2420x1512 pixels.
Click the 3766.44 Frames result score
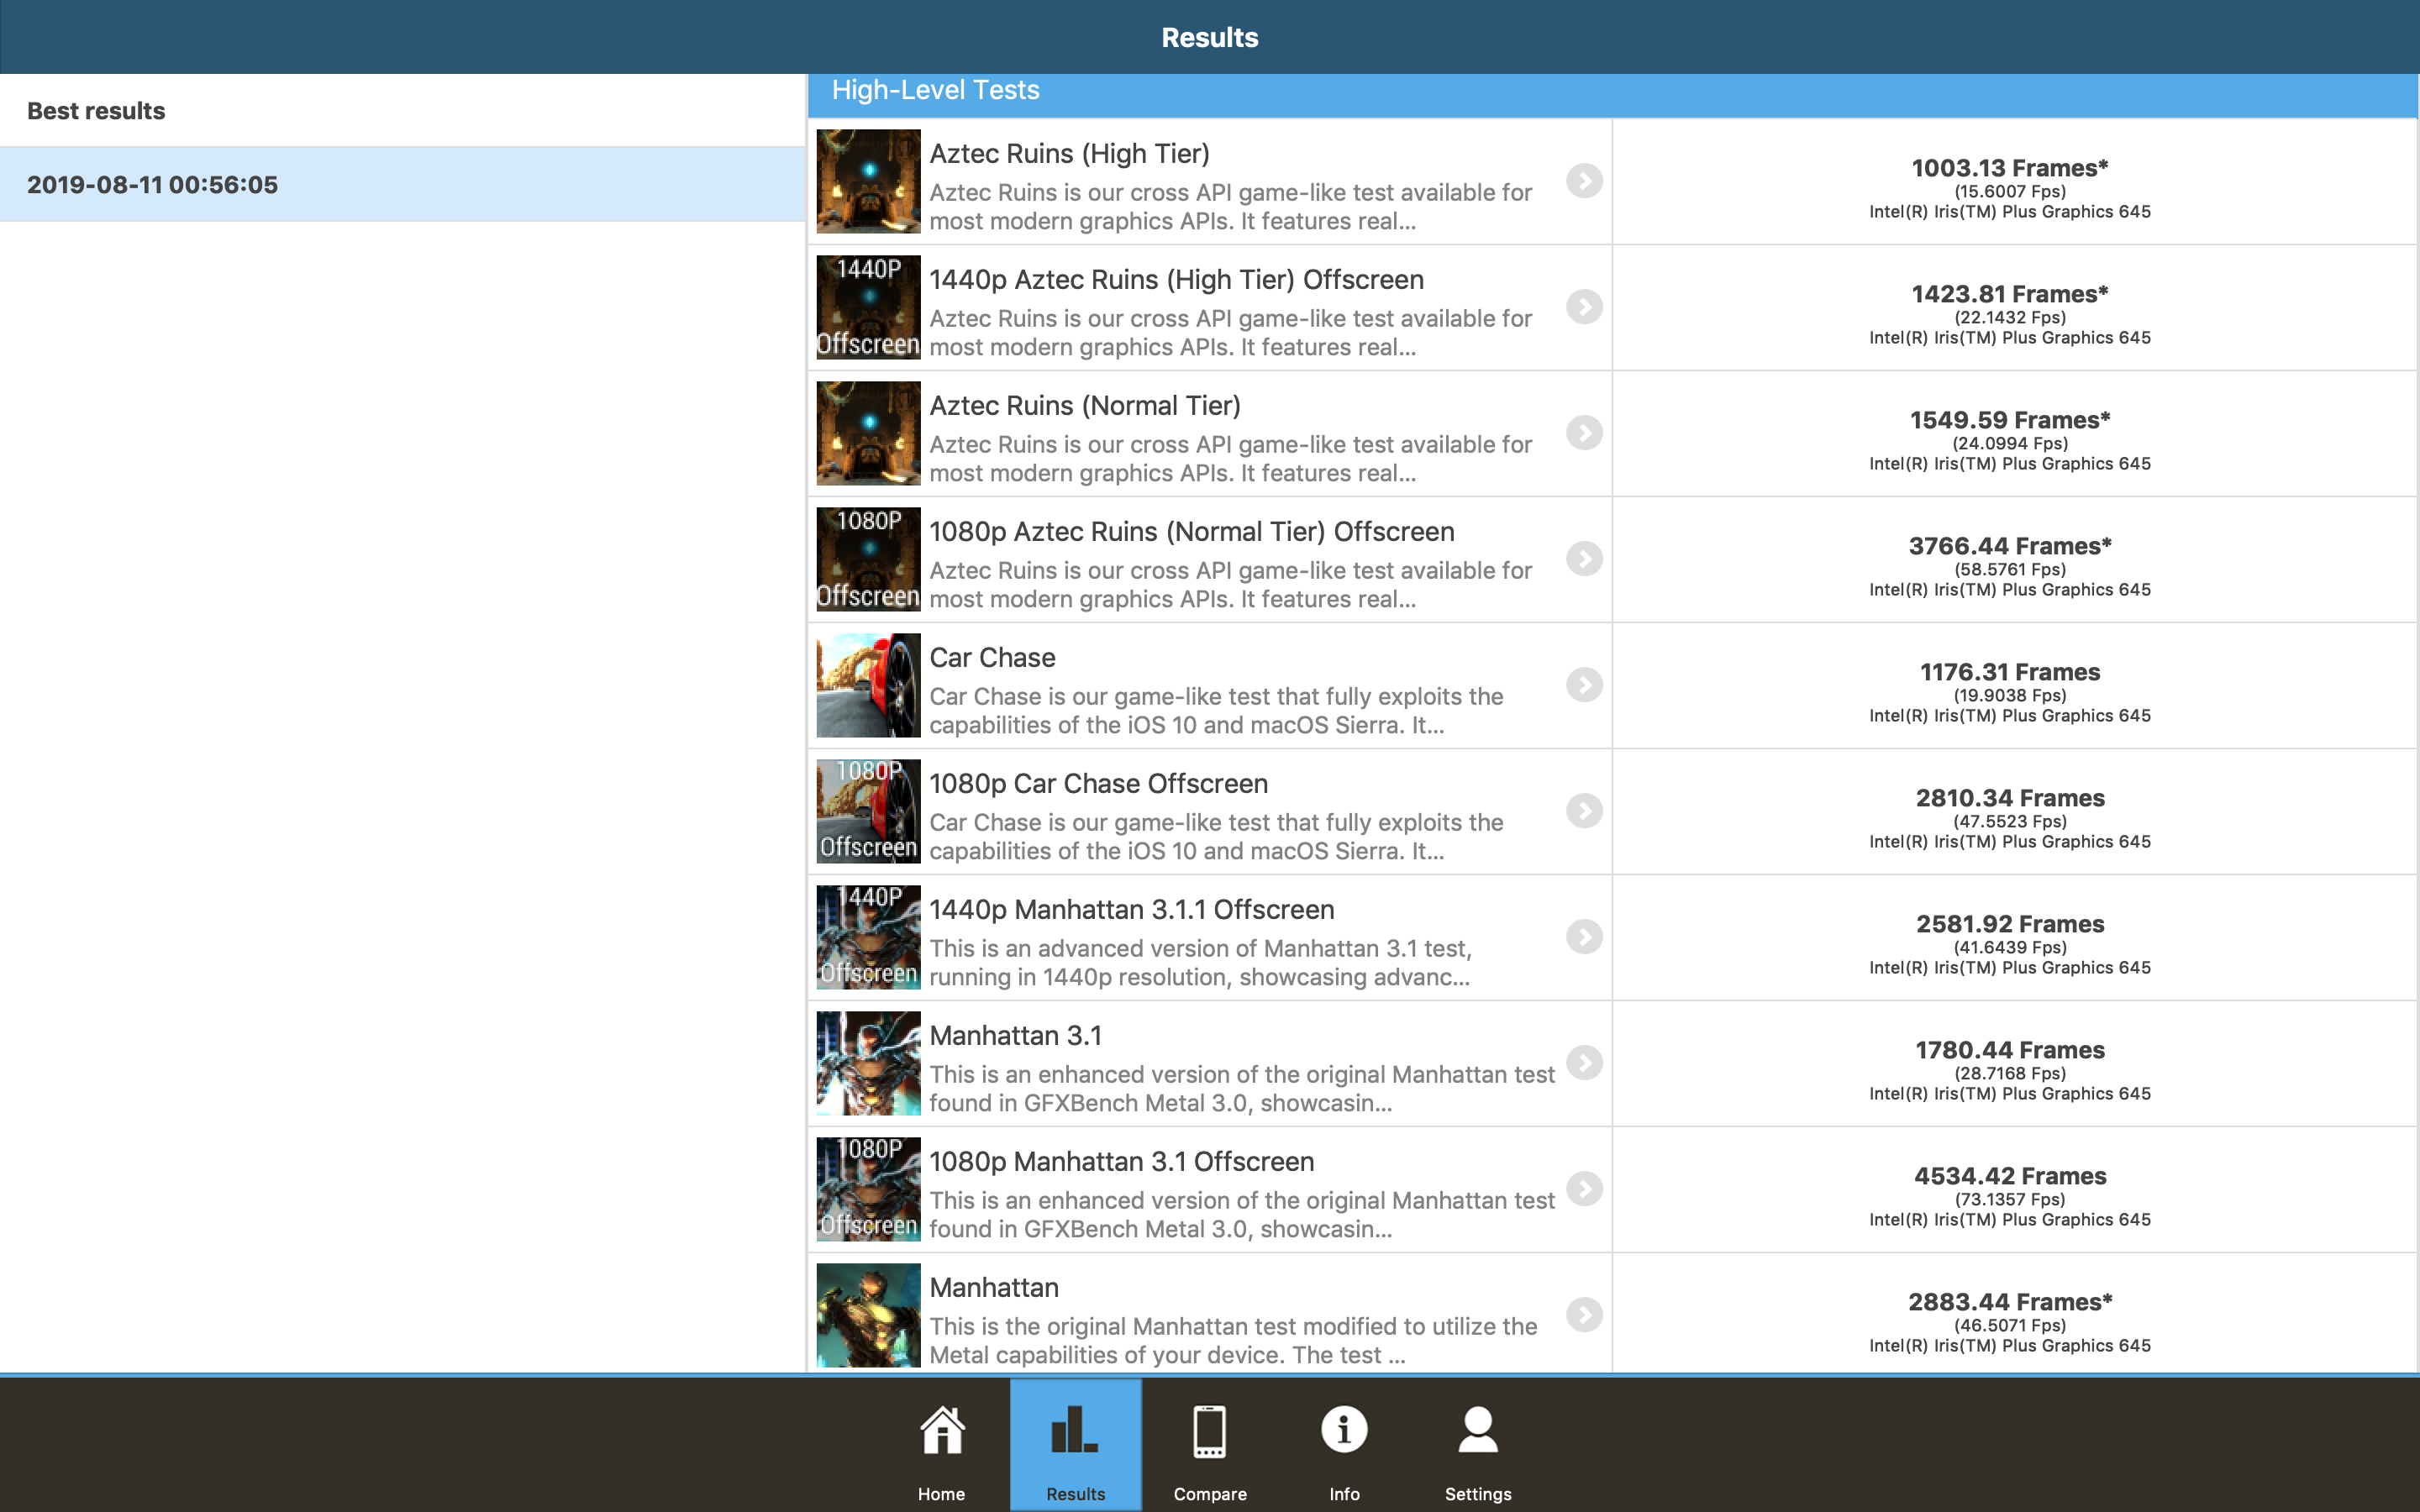tap(2009, 546)
